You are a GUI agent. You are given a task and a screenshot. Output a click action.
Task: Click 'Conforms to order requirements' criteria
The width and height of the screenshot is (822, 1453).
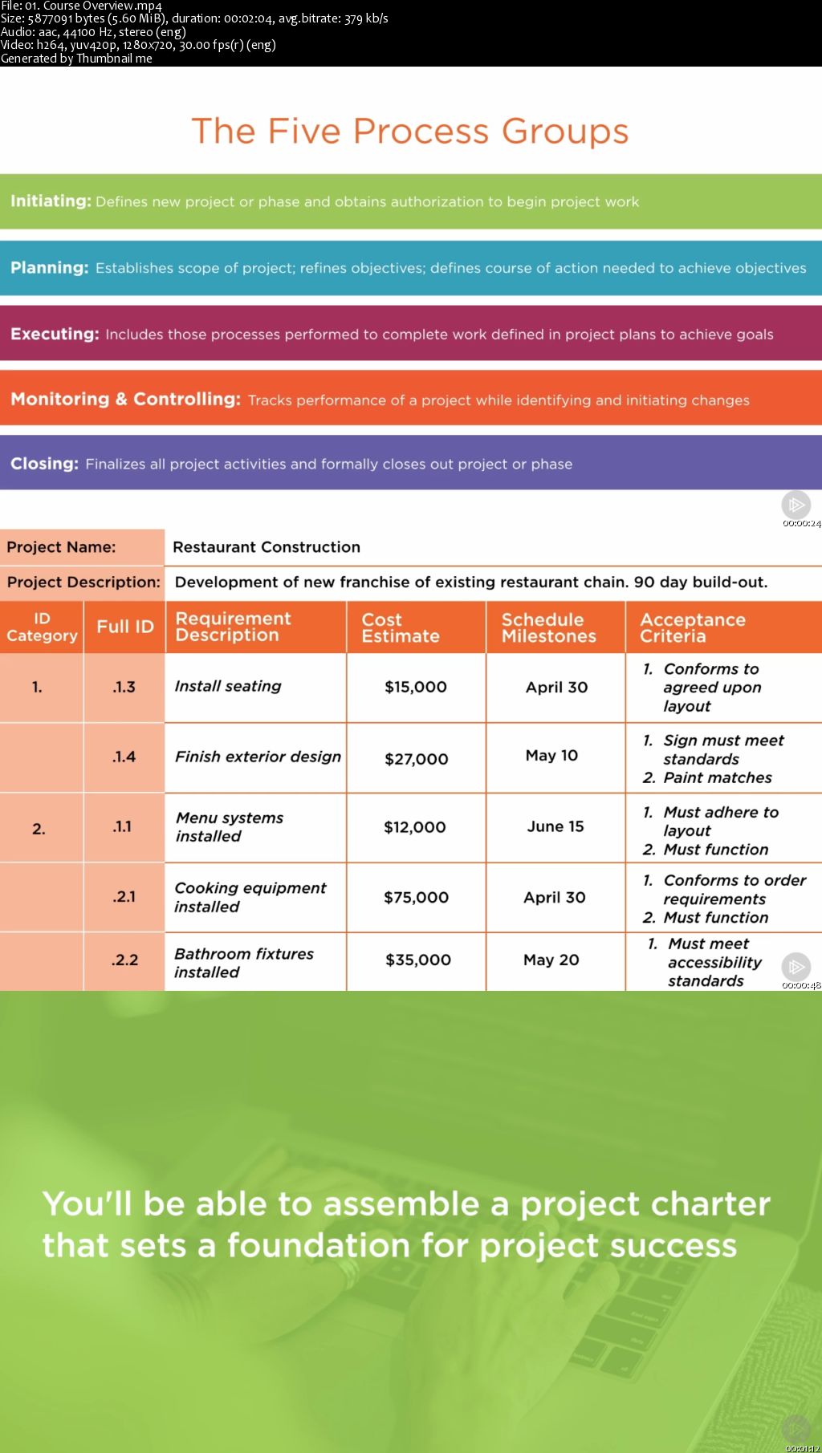tap(724, 890)
